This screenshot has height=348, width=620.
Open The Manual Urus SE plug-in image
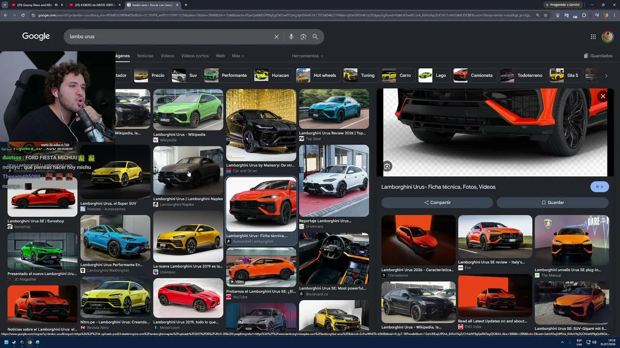click(x=572, y=240)
